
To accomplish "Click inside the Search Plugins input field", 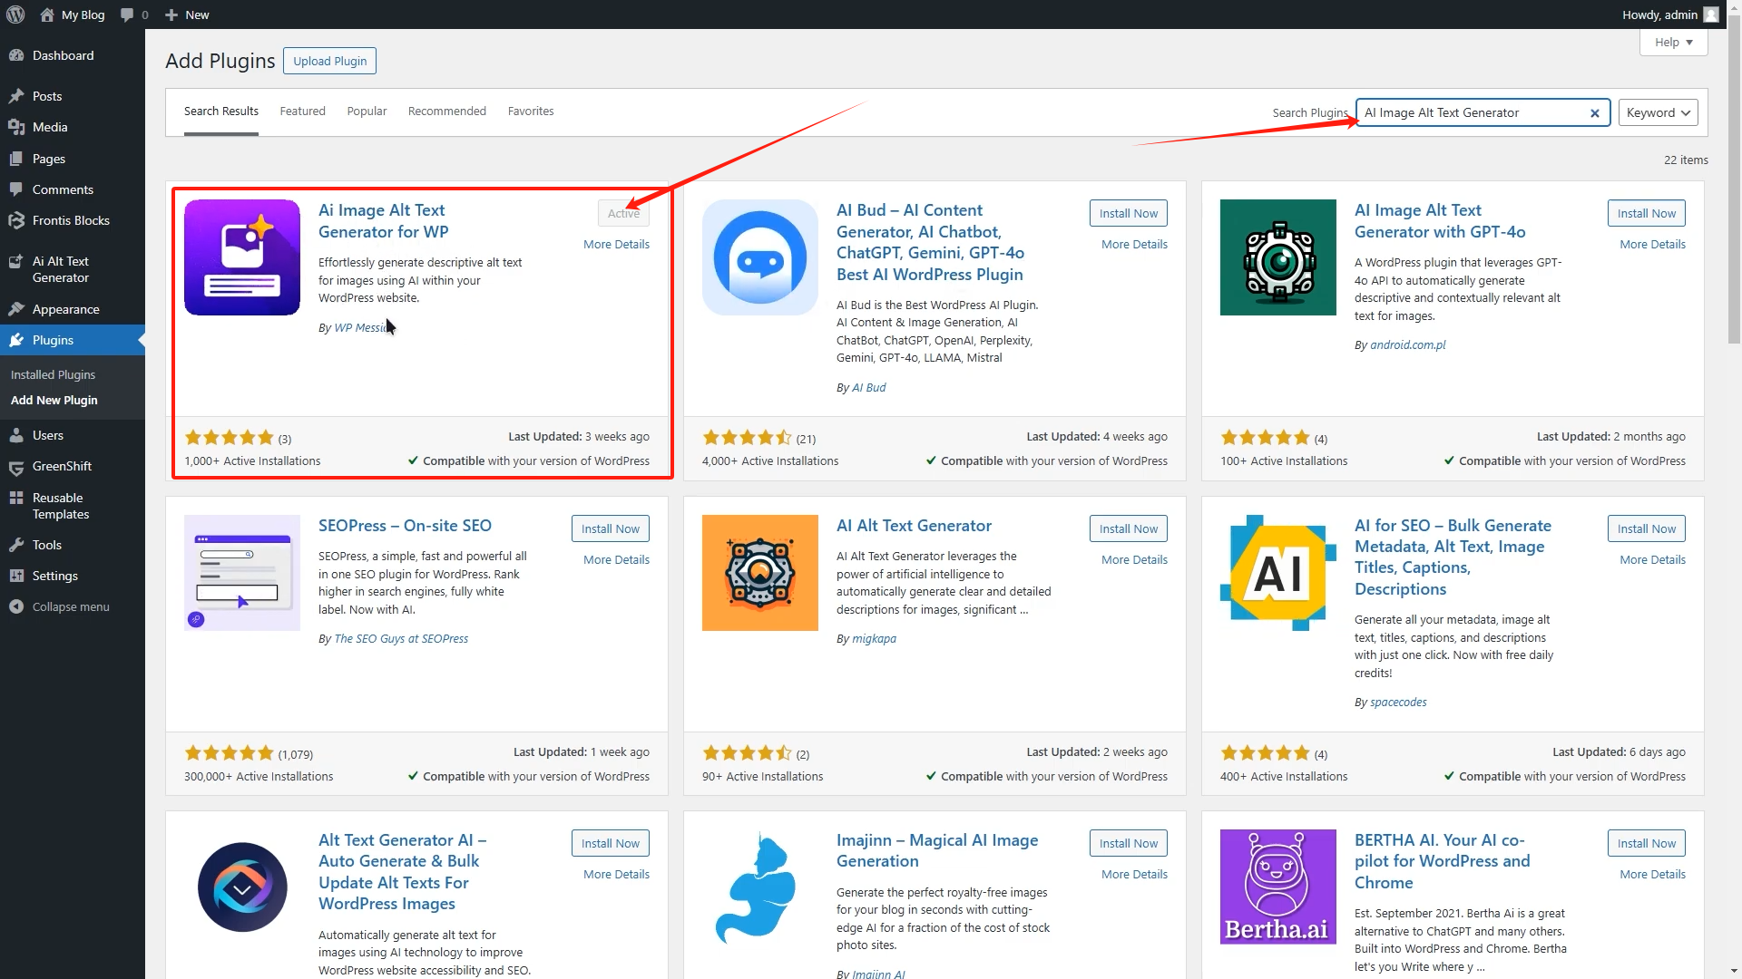I will (1470, 112).
